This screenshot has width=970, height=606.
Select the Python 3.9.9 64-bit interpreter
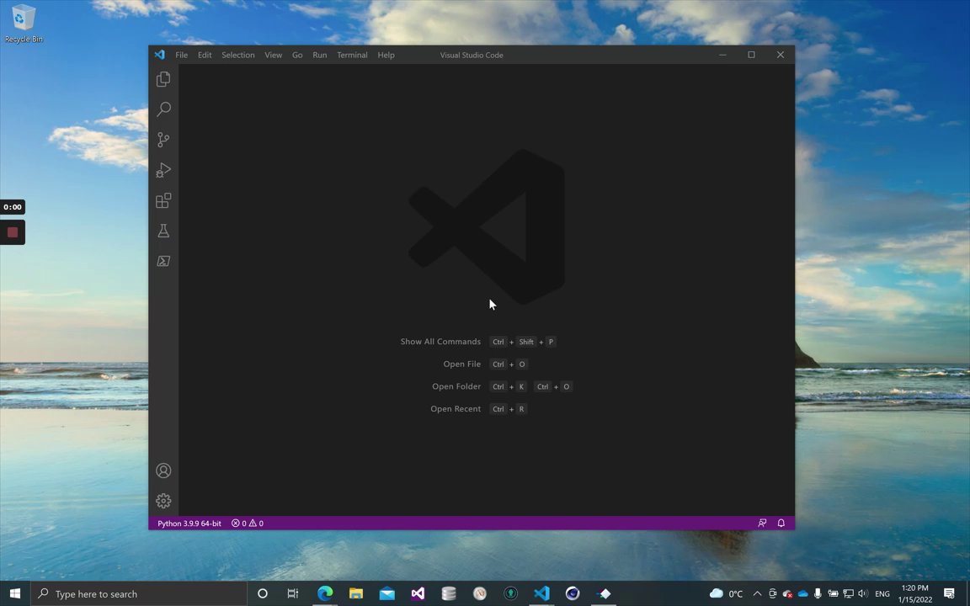click(189, 524)
